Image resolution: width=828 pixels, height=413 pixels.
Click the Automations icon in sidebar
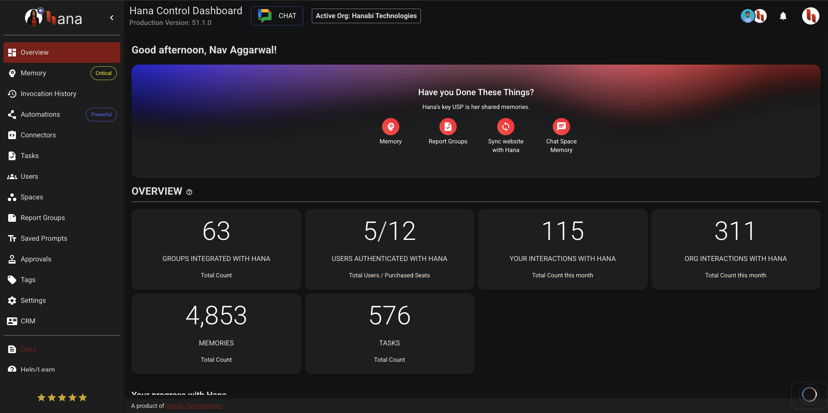click(x=12, y=115)
